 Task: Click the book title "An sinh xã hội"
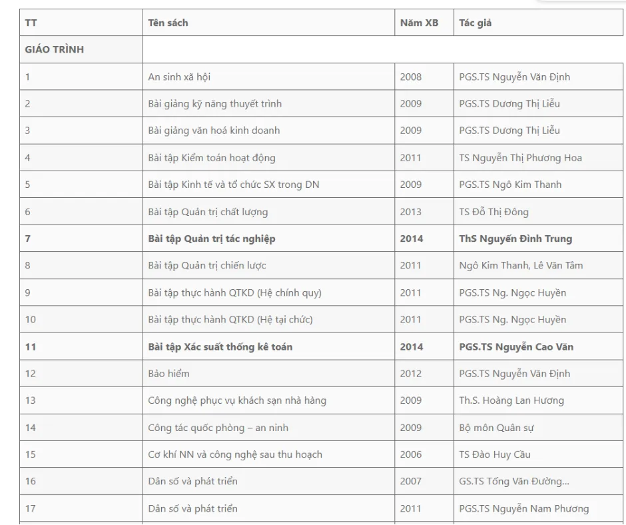pyautogui.click(x=179, y=77)
